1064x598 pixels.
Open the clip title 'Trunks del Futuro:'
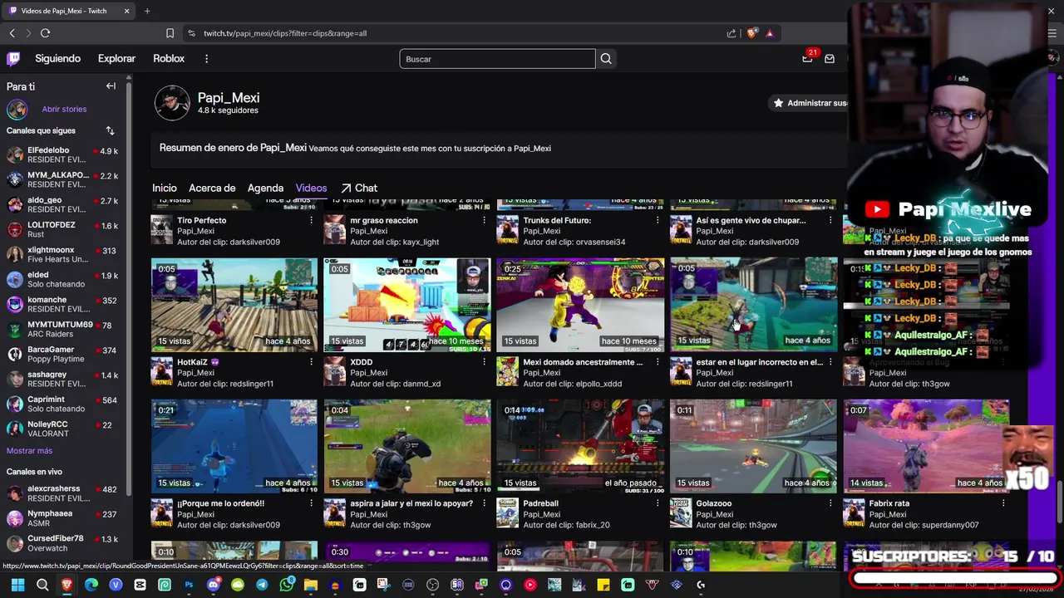pyautogui.click(x=557, y=220)
